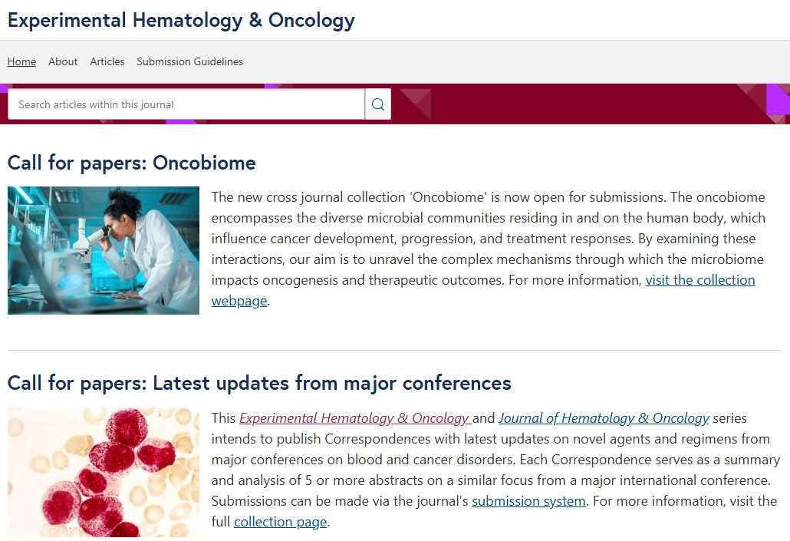Click the dark red search banner background

(x=579, y=104)
